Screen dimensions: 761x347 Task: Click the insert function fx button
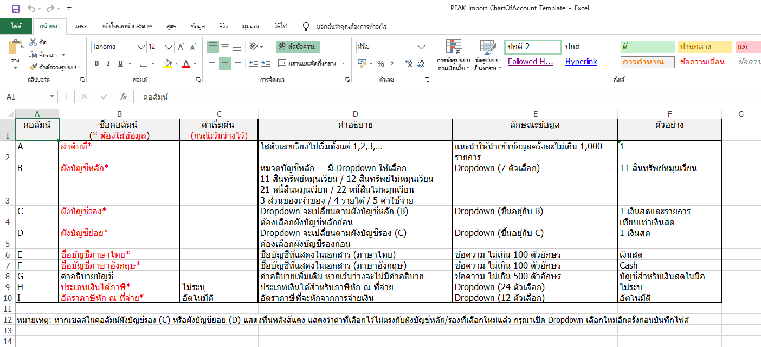(124, 97)
